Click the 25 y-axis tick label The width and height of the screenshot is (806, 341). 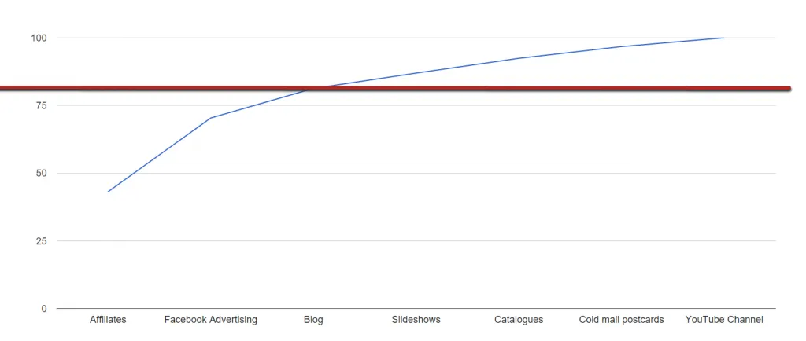click(x=41, y=241)
